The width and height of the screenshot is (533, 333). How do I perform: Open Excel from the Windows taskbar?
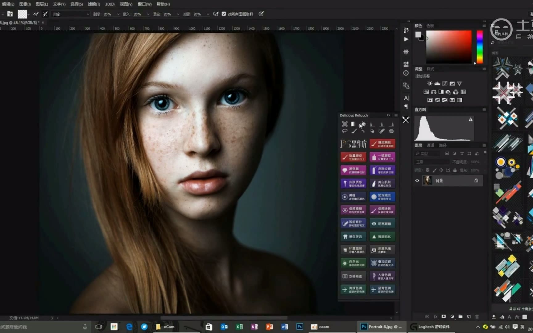pyautogui.click(x=239, y=327)
